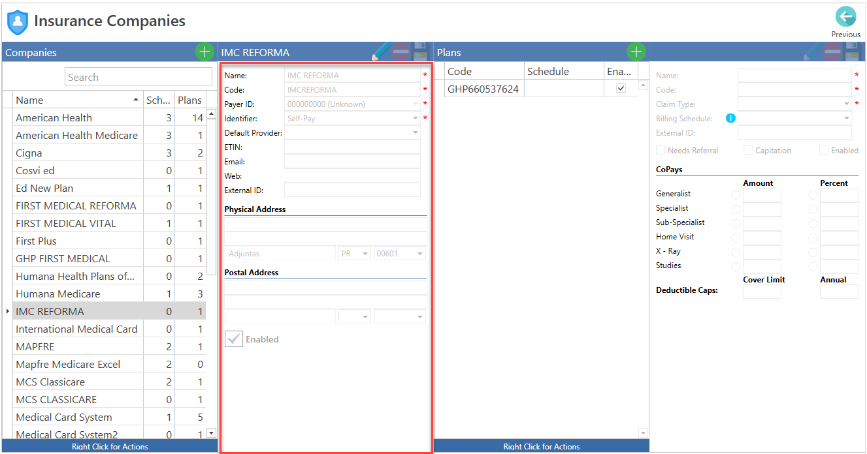Click the Companies list scroll-down arrow
Viewport: 867px width, 454px height.
point(211,432)
